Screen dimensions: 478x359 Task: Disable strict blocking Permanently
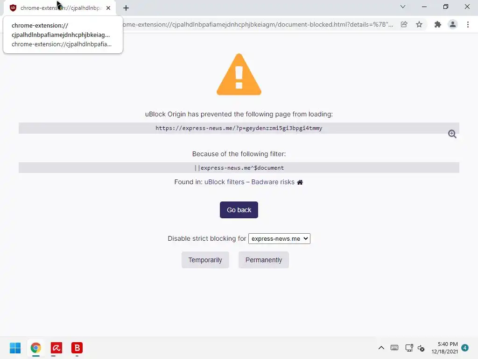point(264,260)
